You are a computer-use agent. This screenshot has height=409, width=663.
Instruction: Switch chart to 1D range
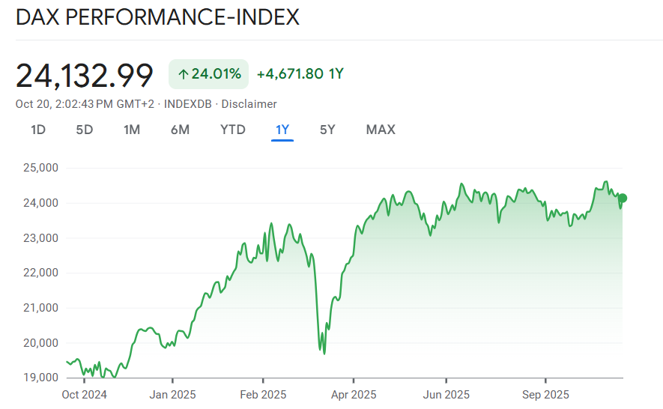[x=38, y=130]
